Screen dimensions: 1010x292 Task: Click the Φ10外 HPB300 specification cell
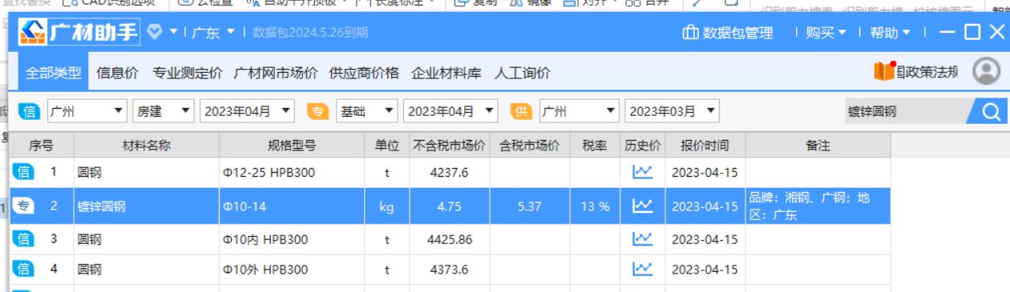point(292,270)
